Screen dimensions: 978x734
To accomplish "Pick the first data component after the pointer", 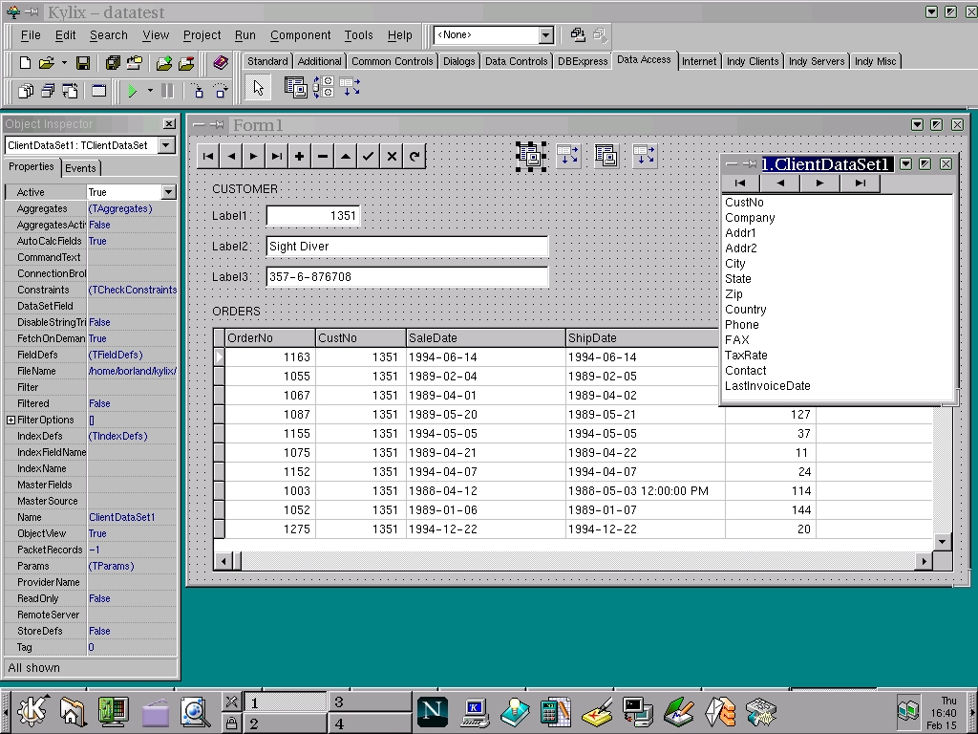I will 295,87.
